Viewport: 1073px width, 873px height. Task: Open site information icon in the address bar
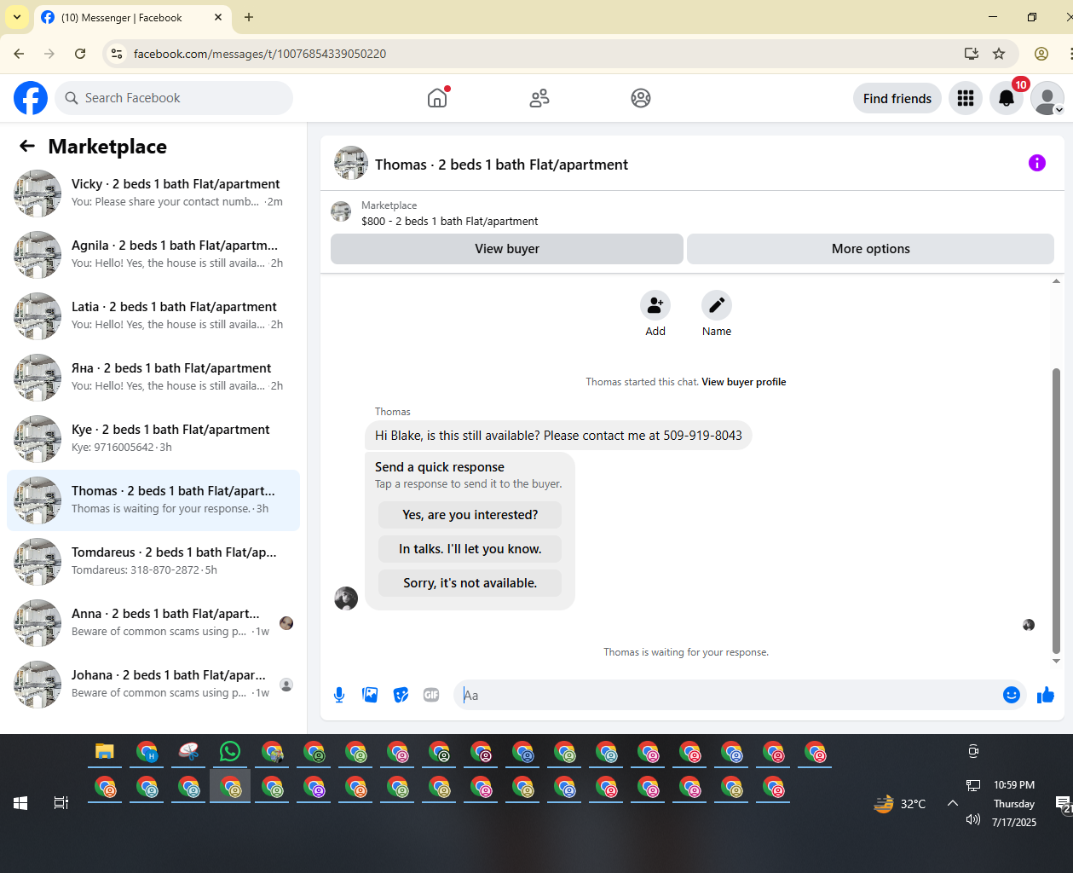118,54
